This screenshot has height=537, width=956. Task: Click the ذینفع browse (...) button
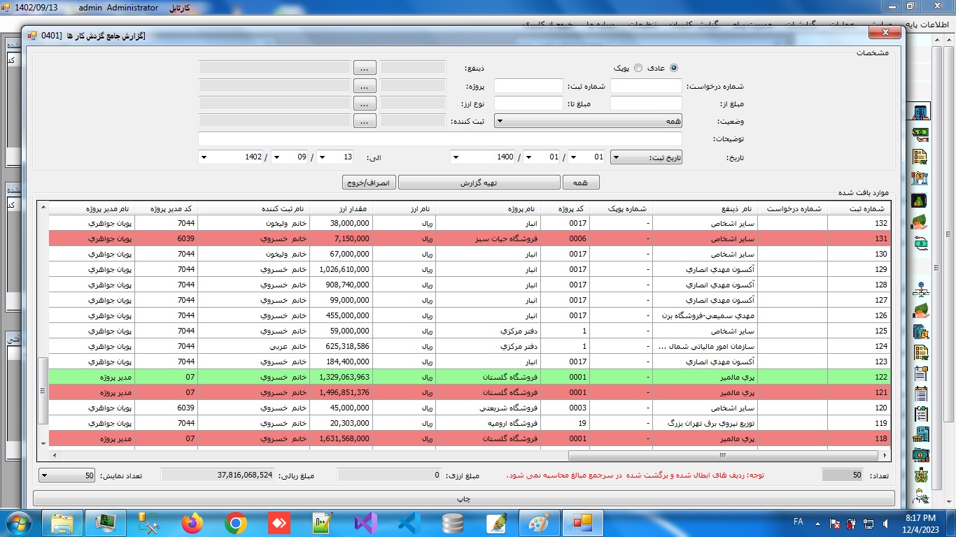pyautogui.click(x=365, y=68)
